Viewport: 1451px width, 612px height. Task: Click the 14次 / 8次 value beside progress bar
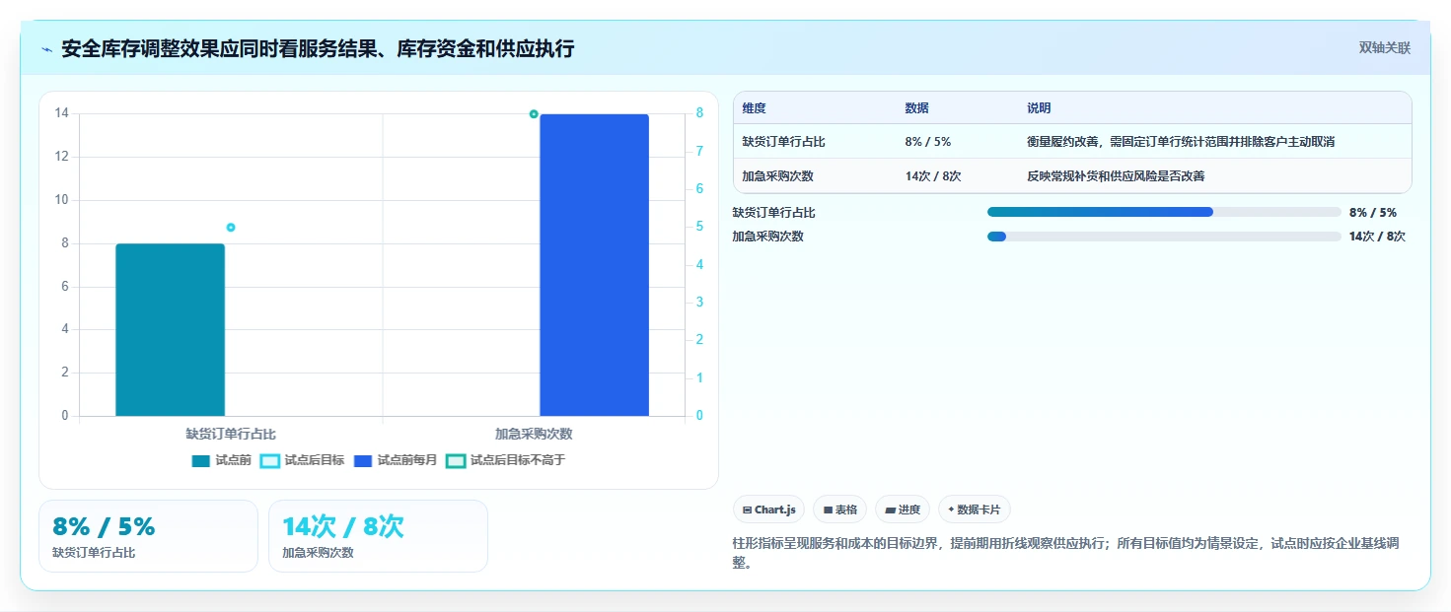click(x=1377, y=237)
